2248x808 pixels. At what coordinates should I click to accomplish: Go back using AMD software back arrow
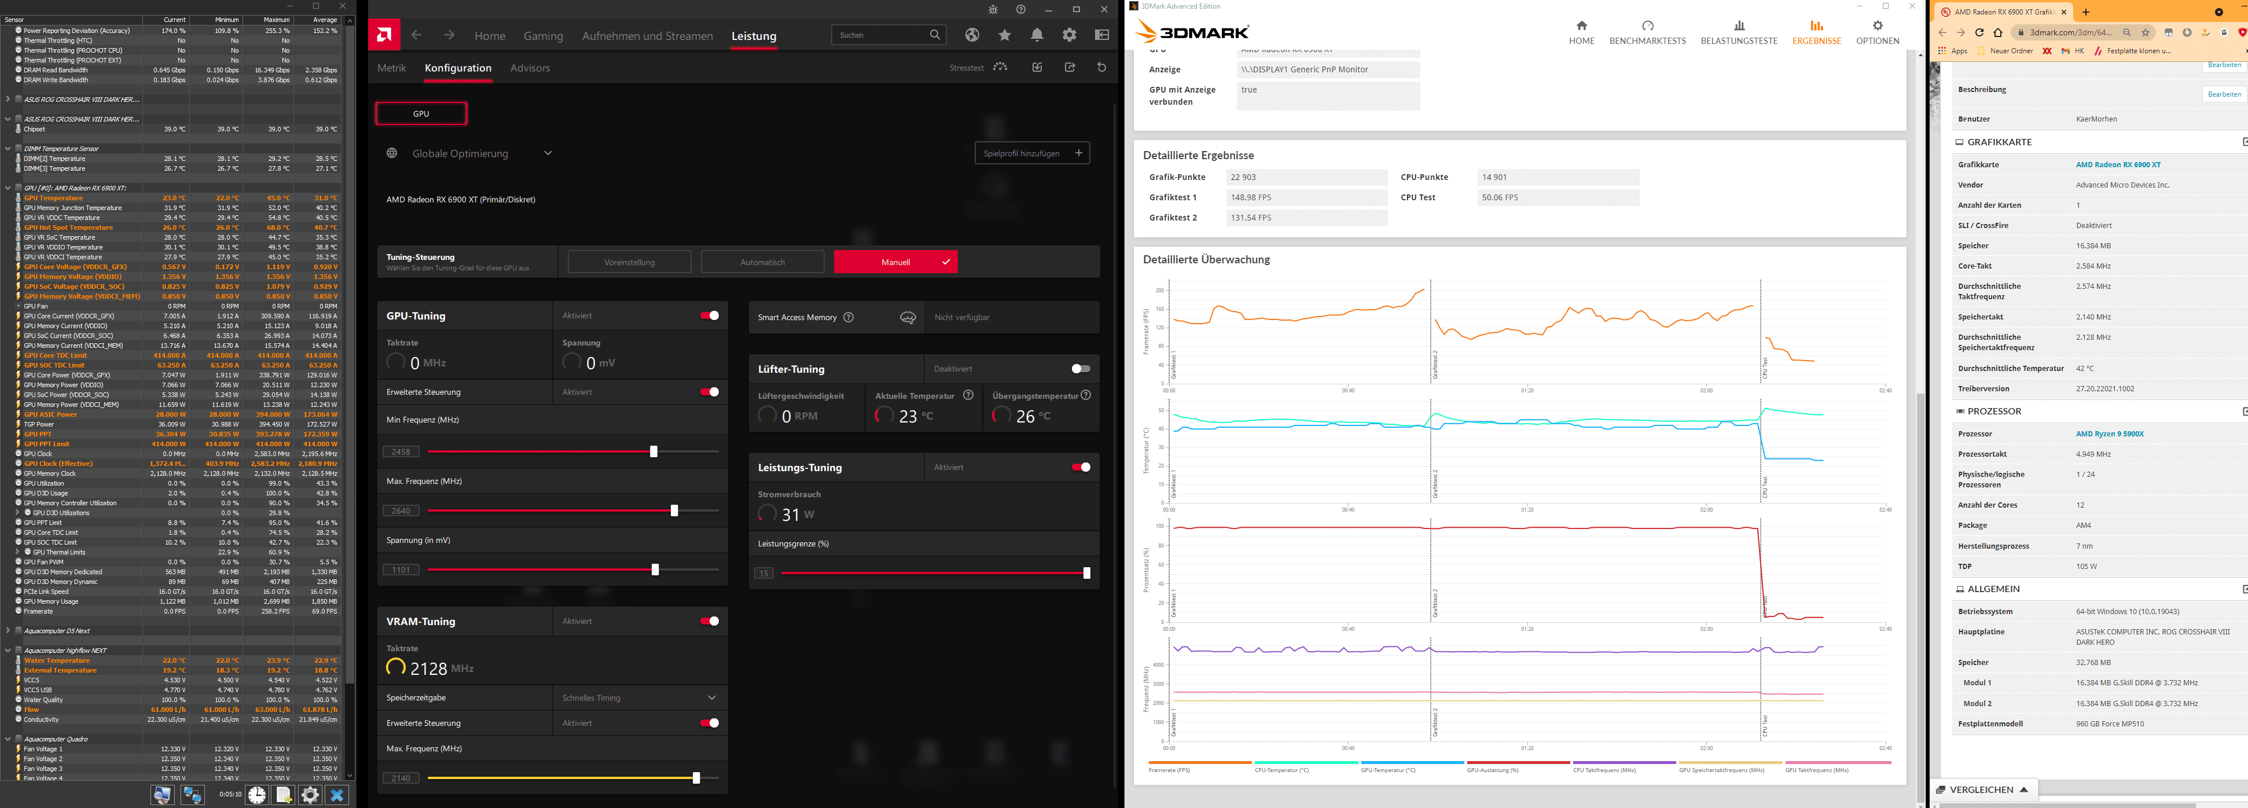coord(416,35)
